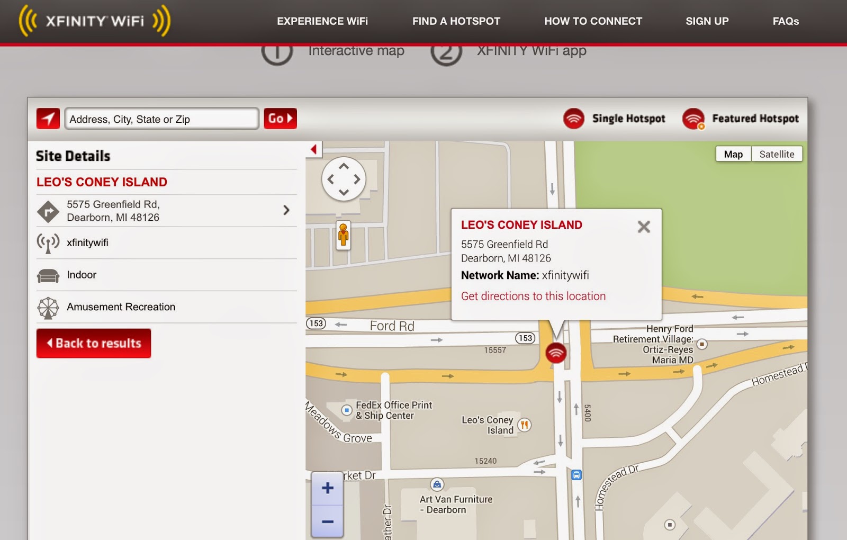Click the Site Details heading

[73, 156]
